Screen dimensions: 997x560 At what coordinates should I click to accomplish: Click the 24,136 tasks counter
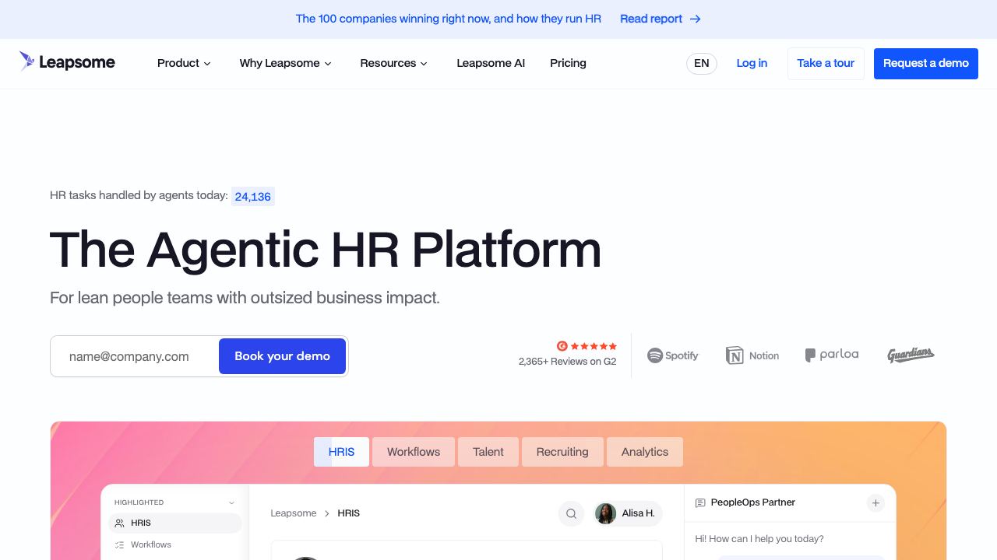click(x=253, y=197)
